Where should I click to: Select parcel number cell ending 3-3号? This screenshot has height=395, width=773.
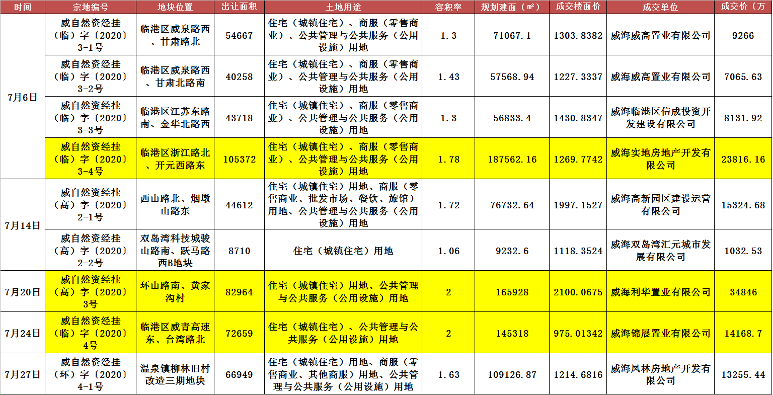(91, 118)
